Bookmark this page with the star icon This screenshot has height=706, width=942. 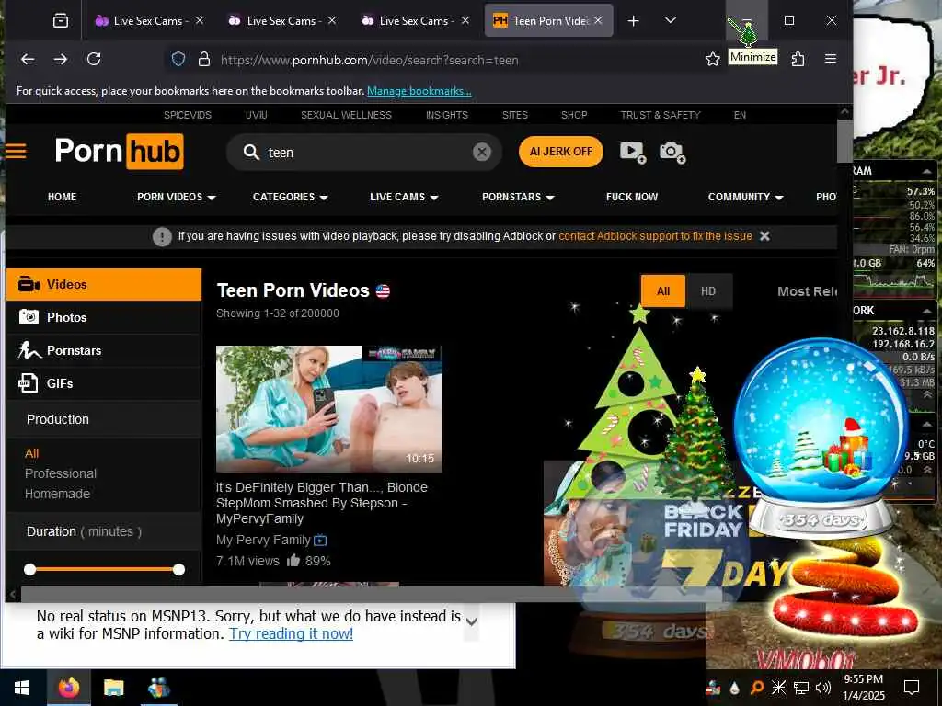[713, 59]
